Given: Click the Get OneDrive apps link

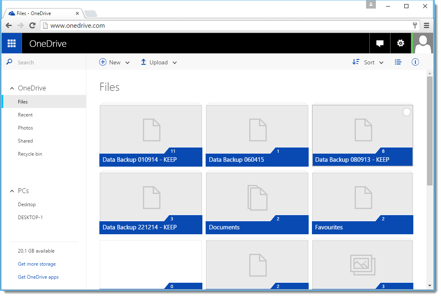Looking at the screenshot, I should tap(38, 277).
